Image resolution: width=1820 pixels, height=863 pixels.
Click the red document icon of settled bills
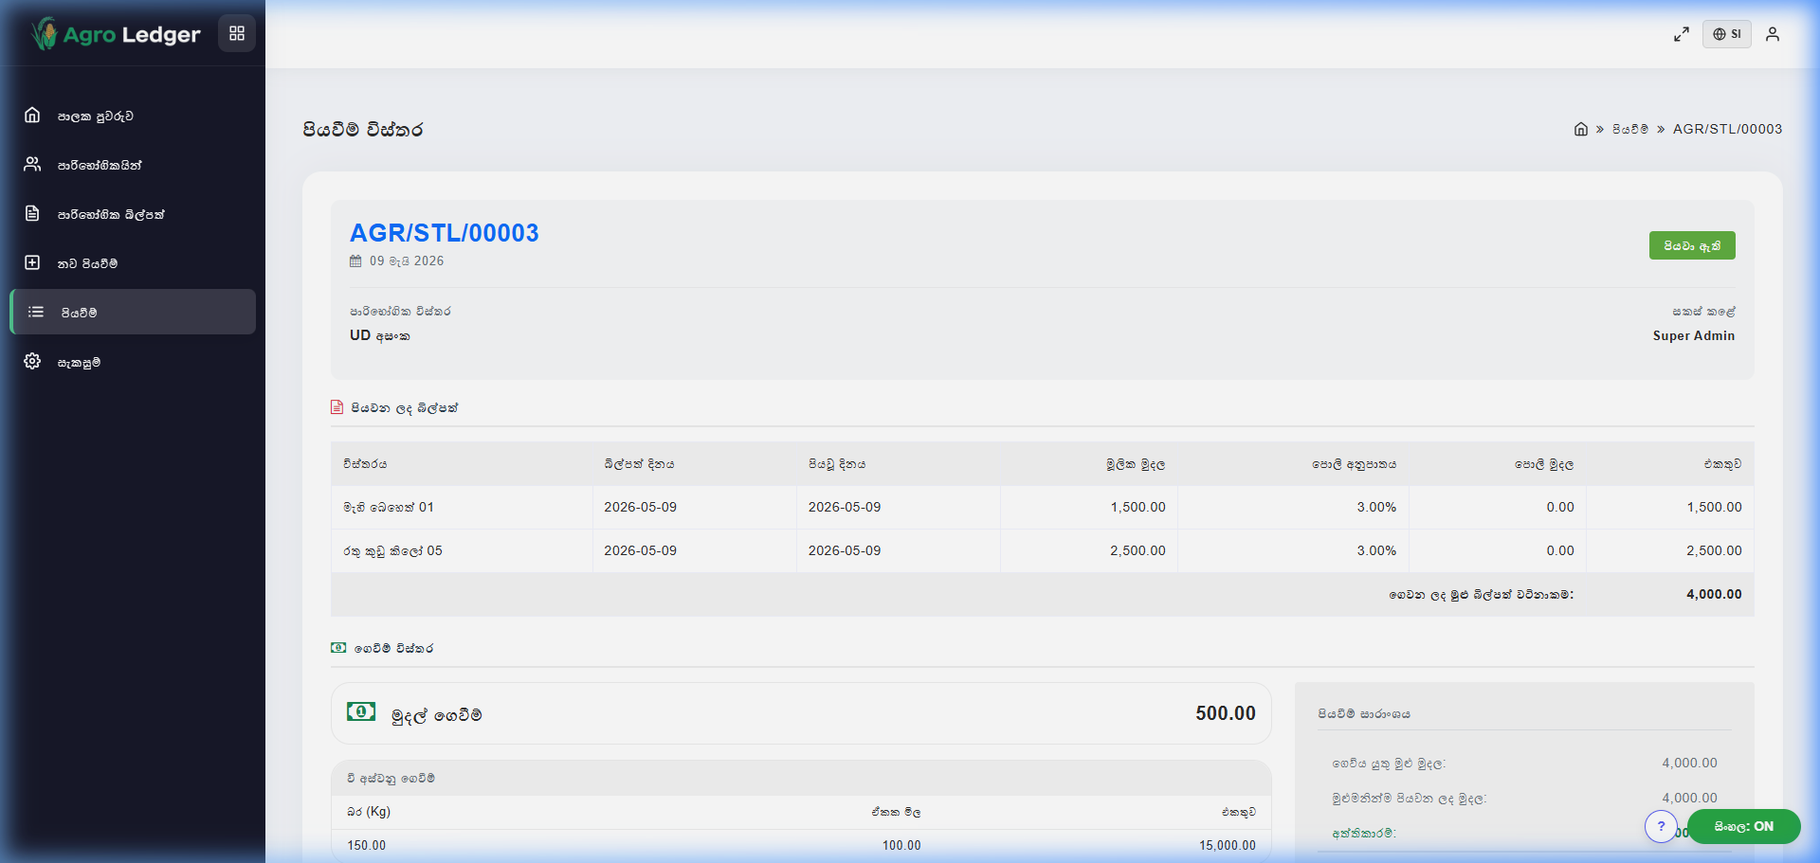pyautogui.click(x=337, y=407)
